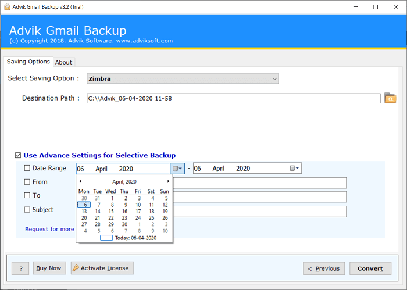Switch to the Saving Options tab
The image size is (407, 290).
pos(28,62)
